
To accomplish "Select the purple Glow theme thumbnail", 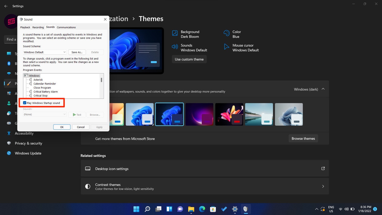I will coord(199,114).
